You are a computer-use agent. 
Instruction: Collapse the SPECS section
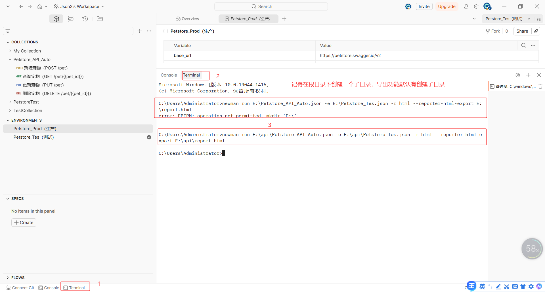[x=8, y=199]
